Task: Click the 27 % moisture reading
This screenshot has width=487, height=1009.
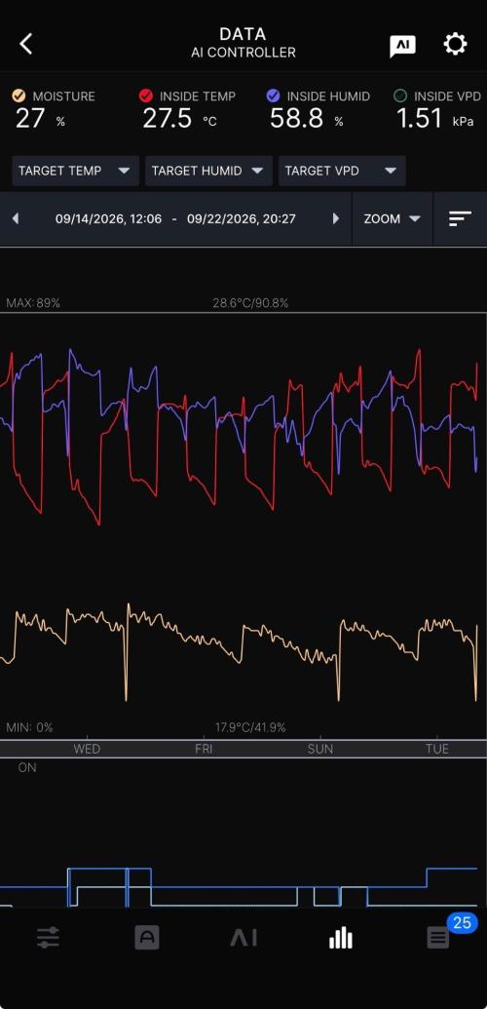Action: (40, 118)
